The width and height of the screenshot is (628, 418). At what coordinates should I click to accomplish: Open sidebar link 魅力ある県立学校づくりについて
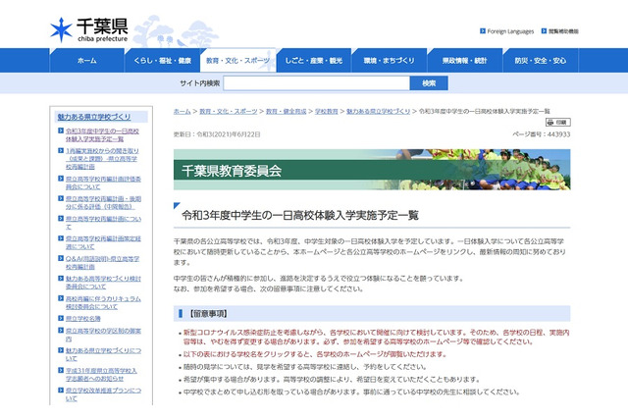pyautogui.click(x=103, y=354)
